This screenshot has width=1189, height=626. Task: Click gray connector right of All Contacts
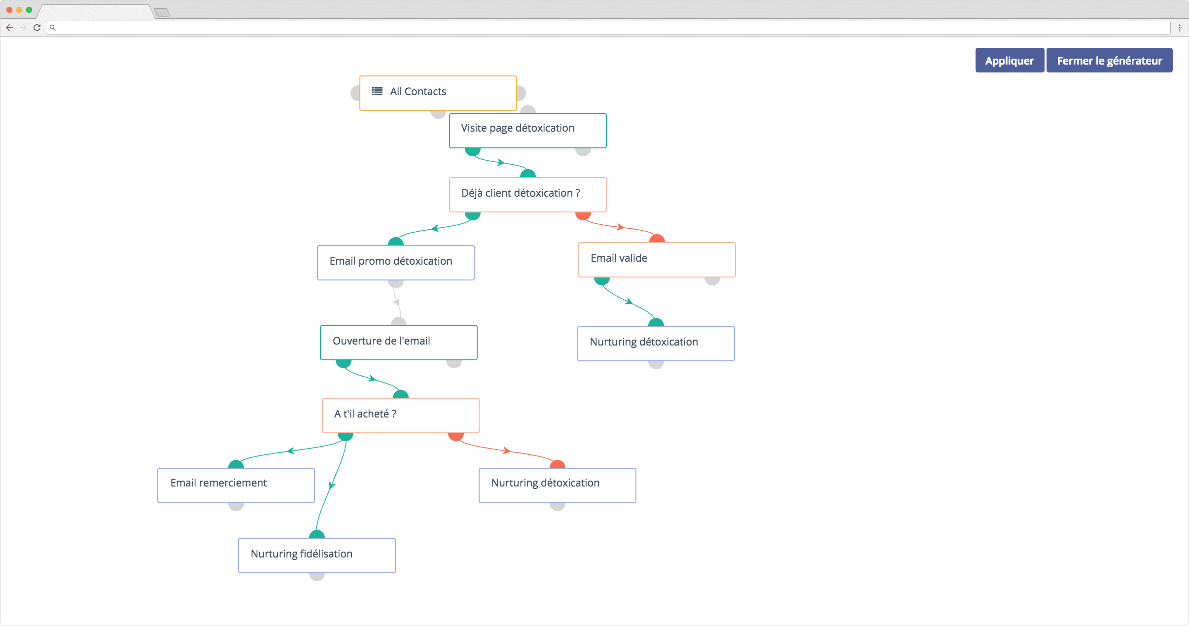pos(522,93)
